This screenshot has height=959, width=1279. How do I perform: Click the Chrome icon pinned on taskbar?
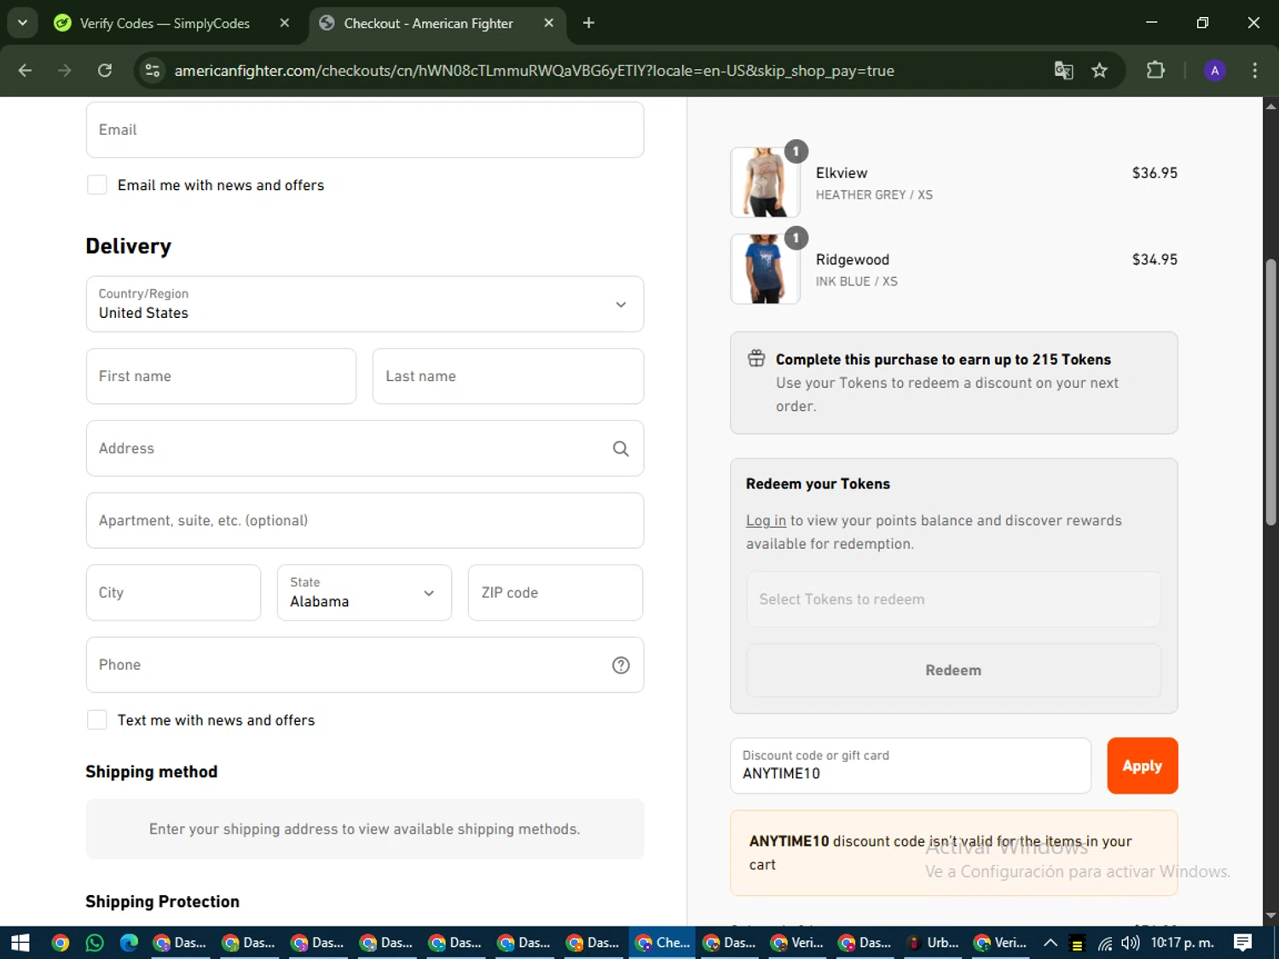pyautogui.click(x=60, y=943)
